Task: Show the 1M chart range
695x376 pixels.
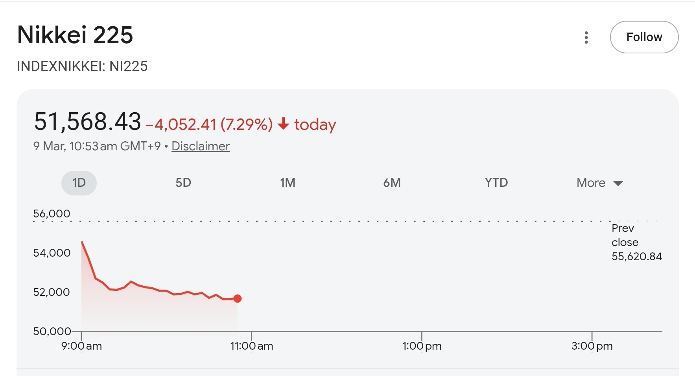Action: [288, 183]
